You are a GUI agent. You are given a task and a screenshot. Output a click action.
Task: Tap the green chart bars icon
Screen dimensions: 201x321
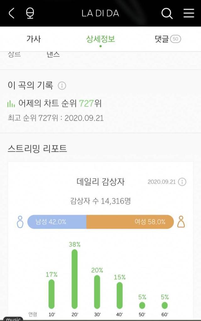coord(11,104)
